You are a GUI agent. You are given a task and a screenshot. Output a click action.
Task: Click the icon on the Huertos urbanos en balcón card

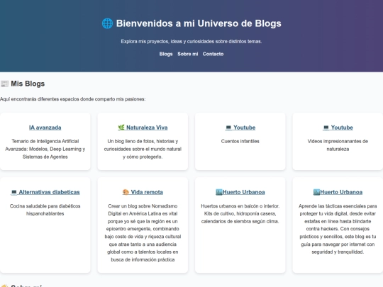click(219, 192)
